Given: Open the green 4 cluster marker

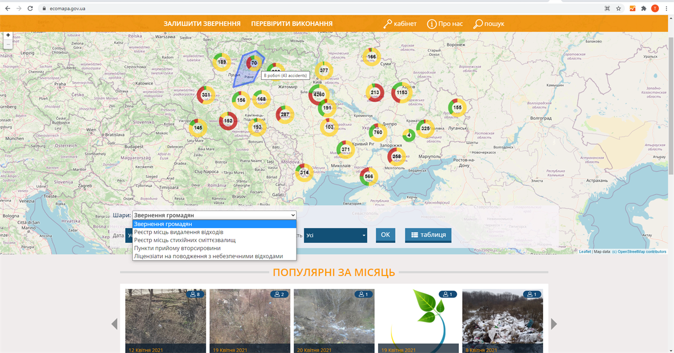Looking at the screenshot, I should tap(409, 135).
